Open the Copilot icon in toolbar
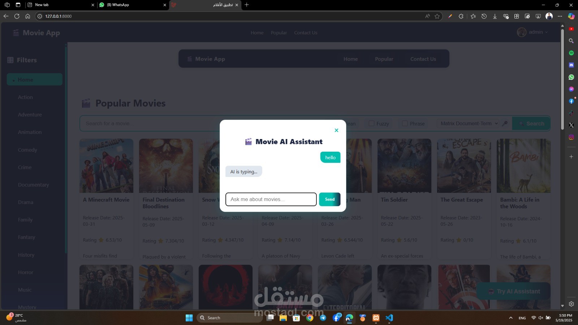This screenshot has height=325, width=578. 571,16
